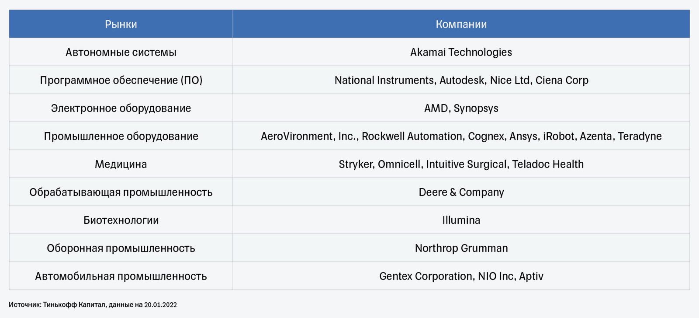699x318 pixels.
Task: Click the 'Illumina' cell
Action: (461, 220)
